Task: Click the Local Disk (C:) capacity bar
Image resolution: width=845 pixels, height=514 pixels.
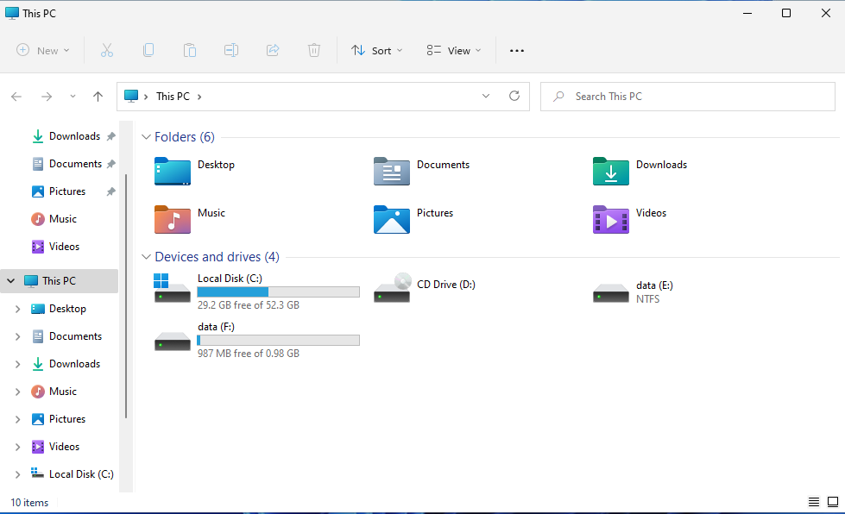Action: click(x=278, y=291)
